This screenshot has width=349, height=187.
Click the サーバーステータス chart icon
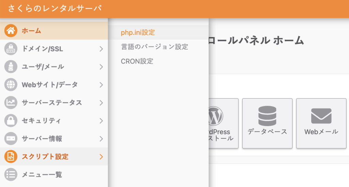click(11, 103)
